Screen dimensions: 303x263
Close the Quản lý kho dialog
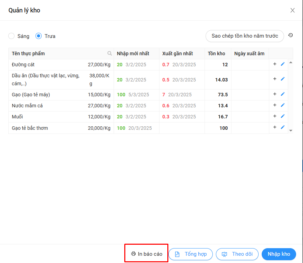[292, 10]
